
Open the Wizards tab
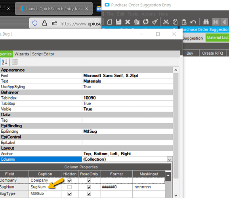tap(22, 54)
